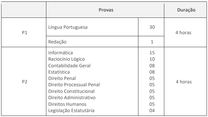Click the Redação cell
Screen dimensions: 208x117
[58, 42]
